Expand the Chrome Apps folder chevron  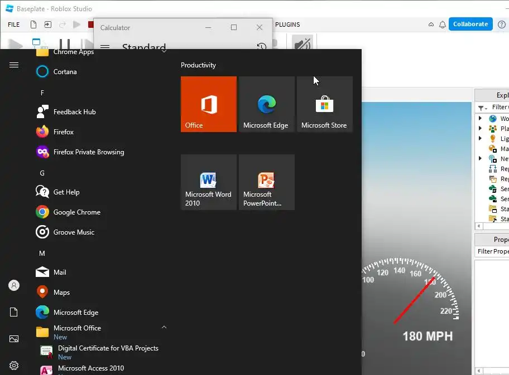(x=164, y=51)
